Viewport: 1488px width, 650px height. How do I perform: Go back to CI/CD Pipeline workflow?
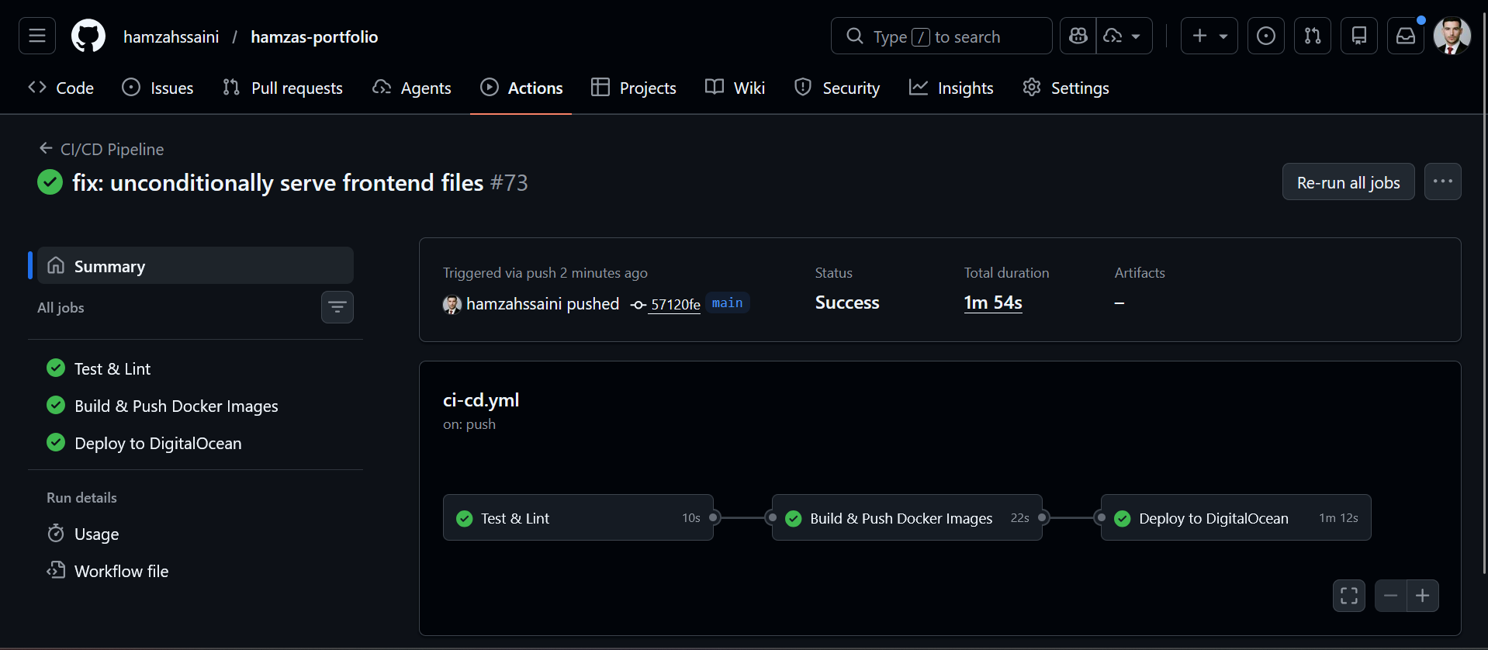tap(102, 149)
